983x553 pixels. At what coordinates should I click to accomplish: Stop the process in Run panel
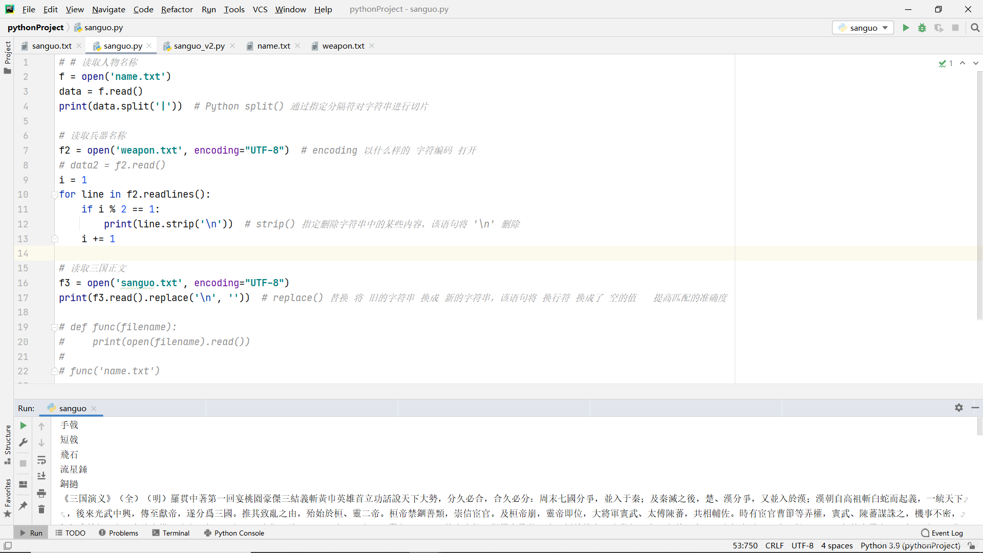point(23,463)
